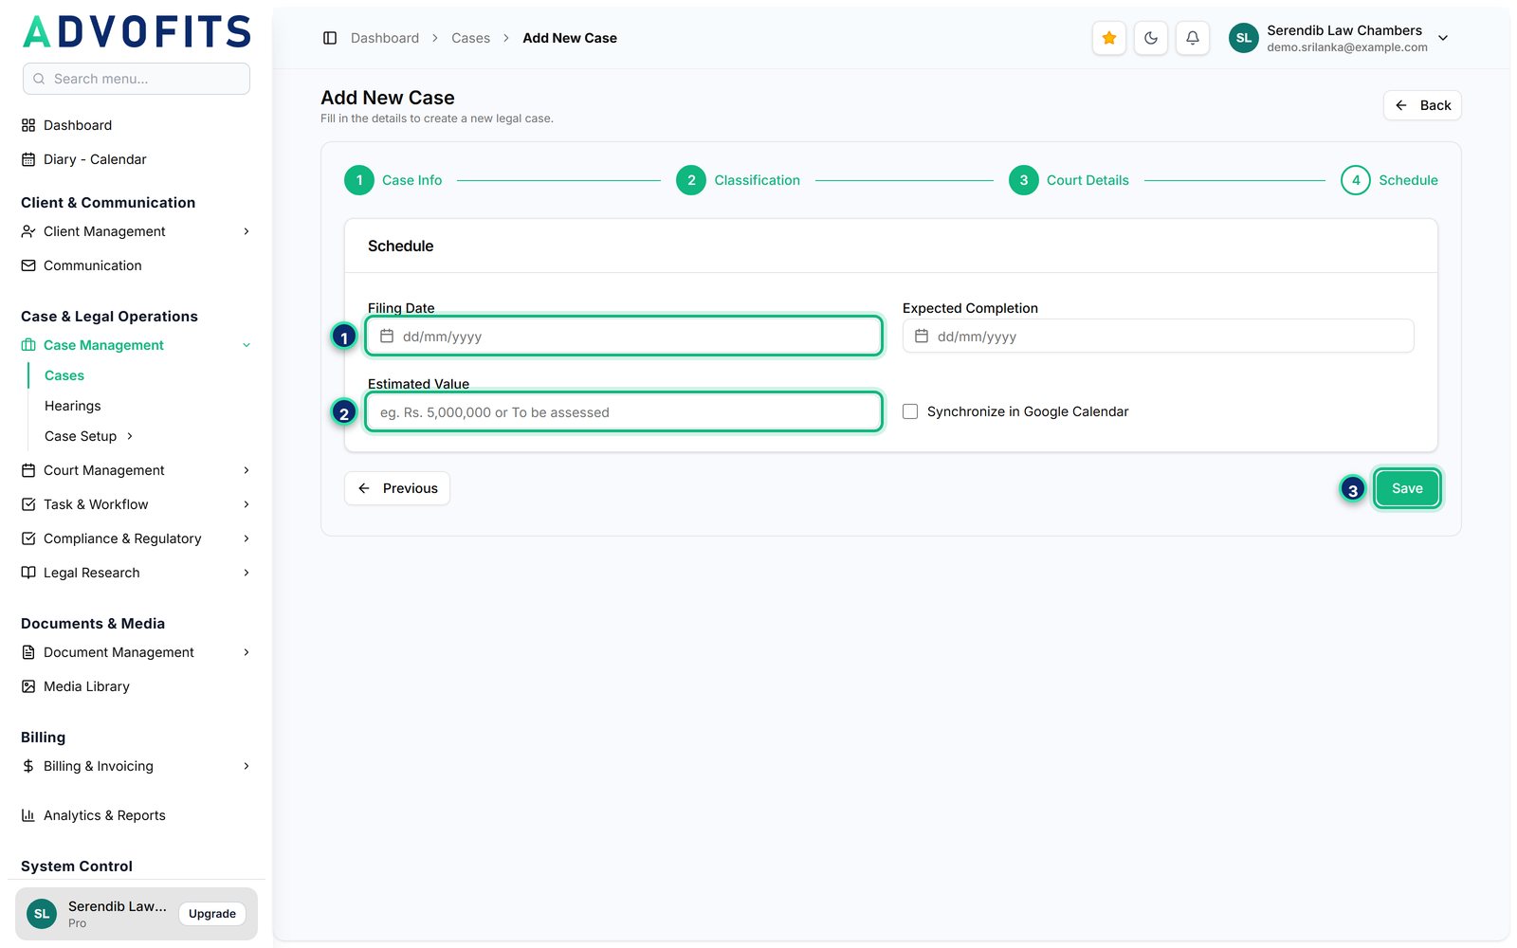Click the Dashboard breadcrumb link
The height and width of the screenshot is (948, 1517).
pyautogui.click(x=385, y=38)
